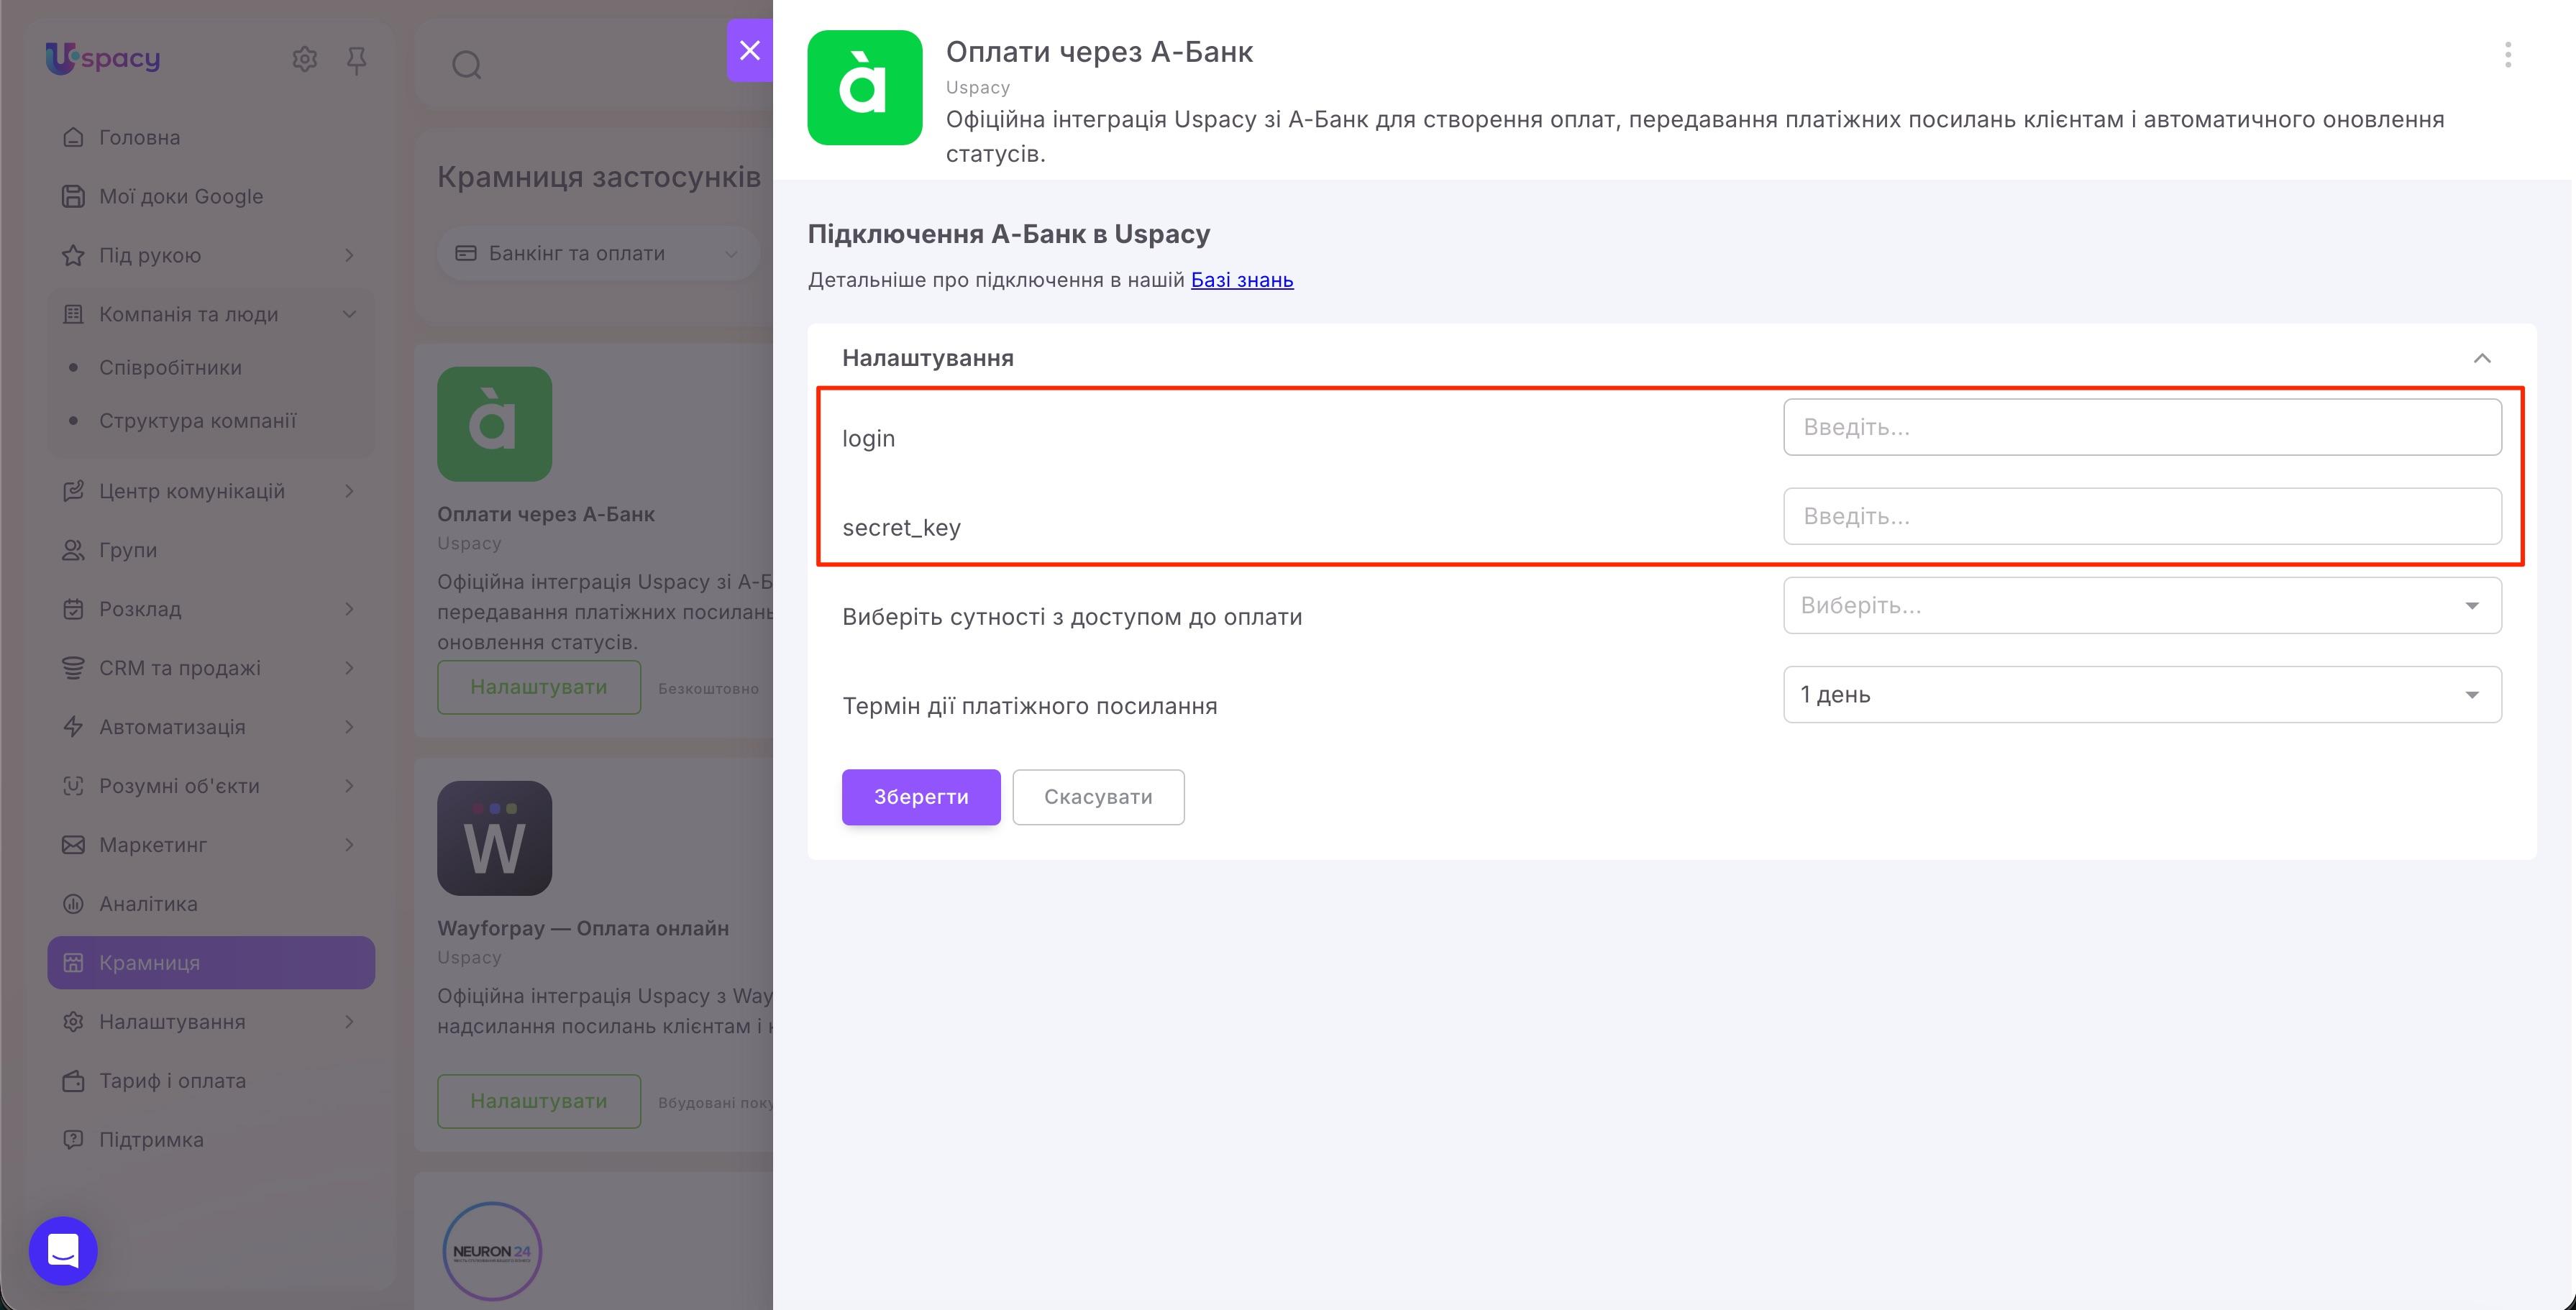2576x1310 pixels.
Task: Toggle the sidebar pin icon
Action: 356,60
